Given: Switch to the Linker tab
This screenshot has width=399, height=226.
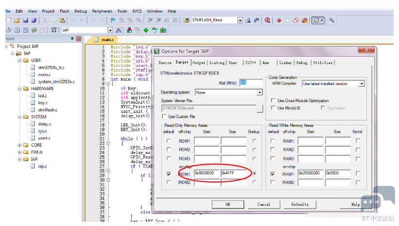Looking at the screenshot, I should [285, 63].
